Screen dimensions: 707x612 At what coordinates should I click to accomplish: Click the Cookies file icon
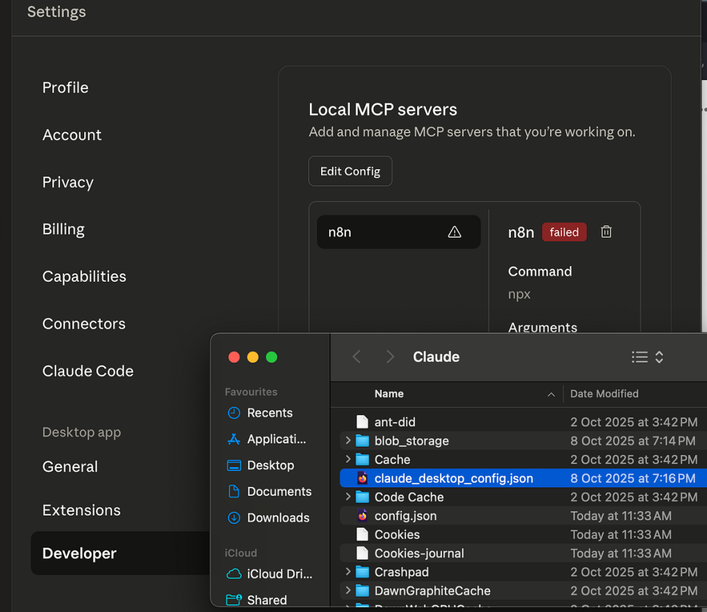[362, 535]
